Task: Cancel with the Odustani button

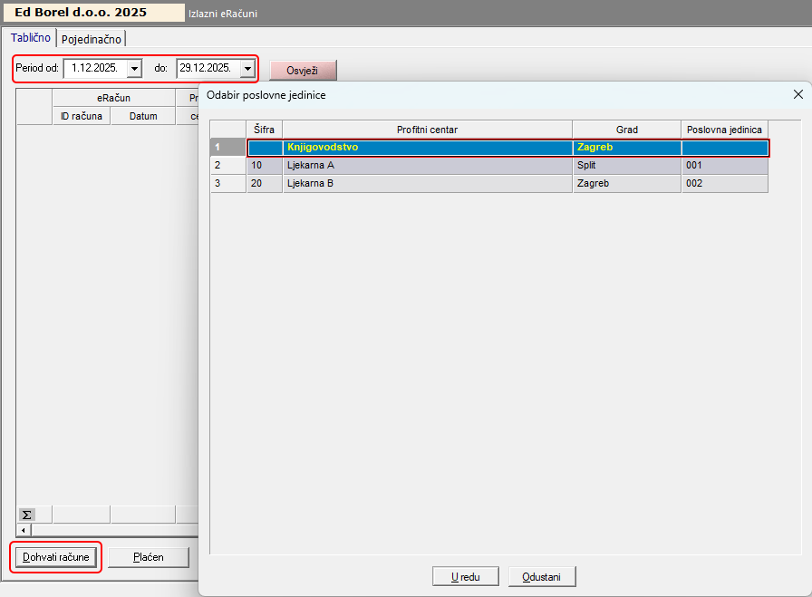Action: pyautogui.click(x=542, y=576)
